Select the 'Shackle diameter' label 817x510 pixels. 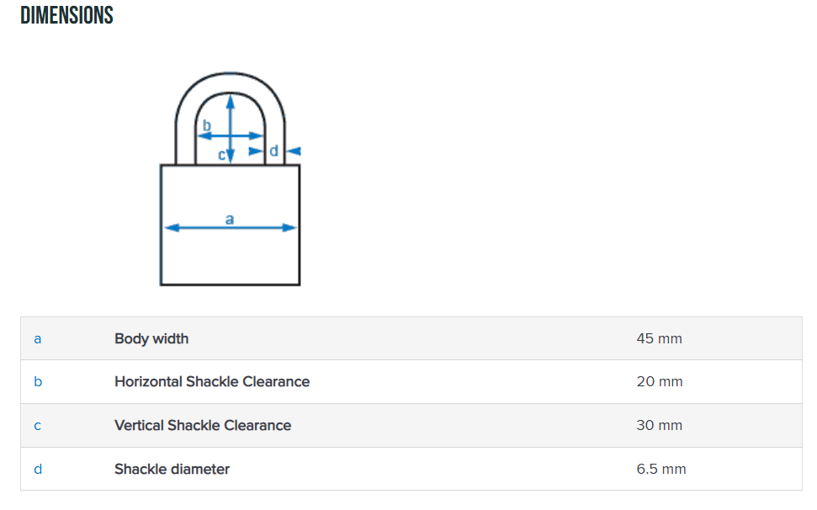point(172,470)
